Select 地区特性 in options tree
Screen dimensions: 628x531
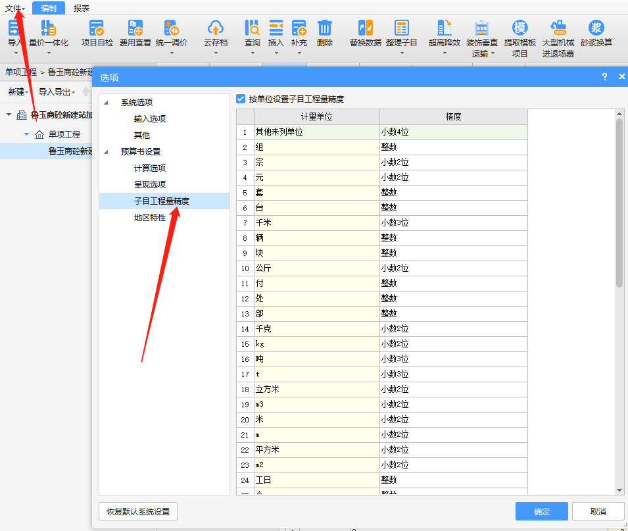[x=150, y=217]
